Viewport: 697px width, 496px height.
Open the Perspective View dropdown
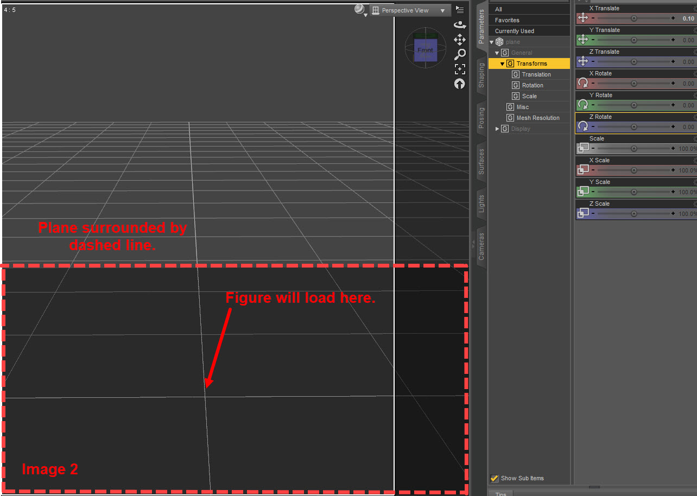pos(410,10)
